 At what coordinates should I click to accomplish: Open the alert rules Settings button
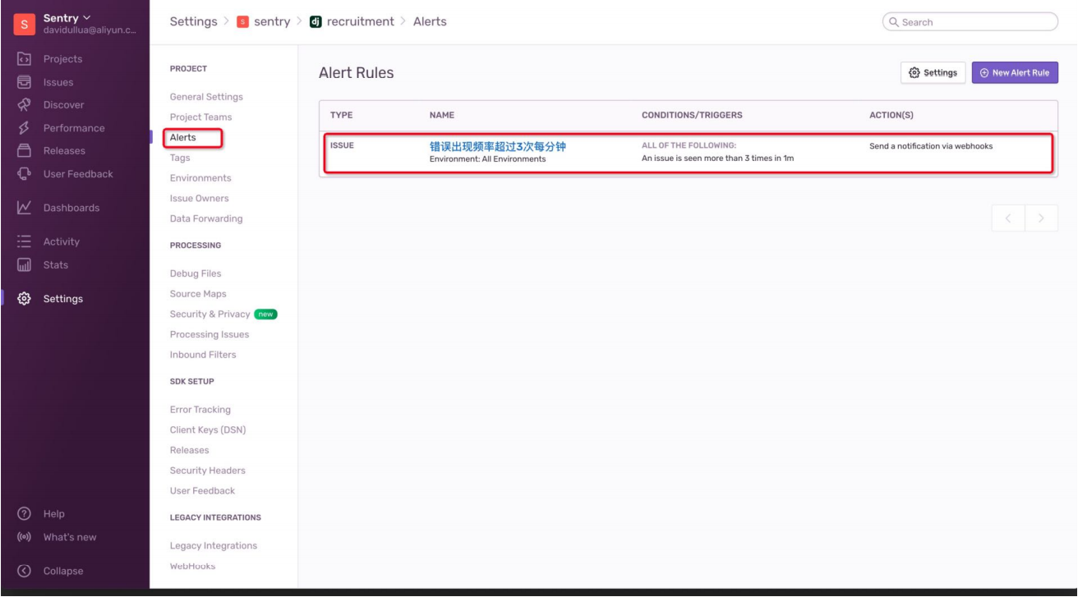933,72
